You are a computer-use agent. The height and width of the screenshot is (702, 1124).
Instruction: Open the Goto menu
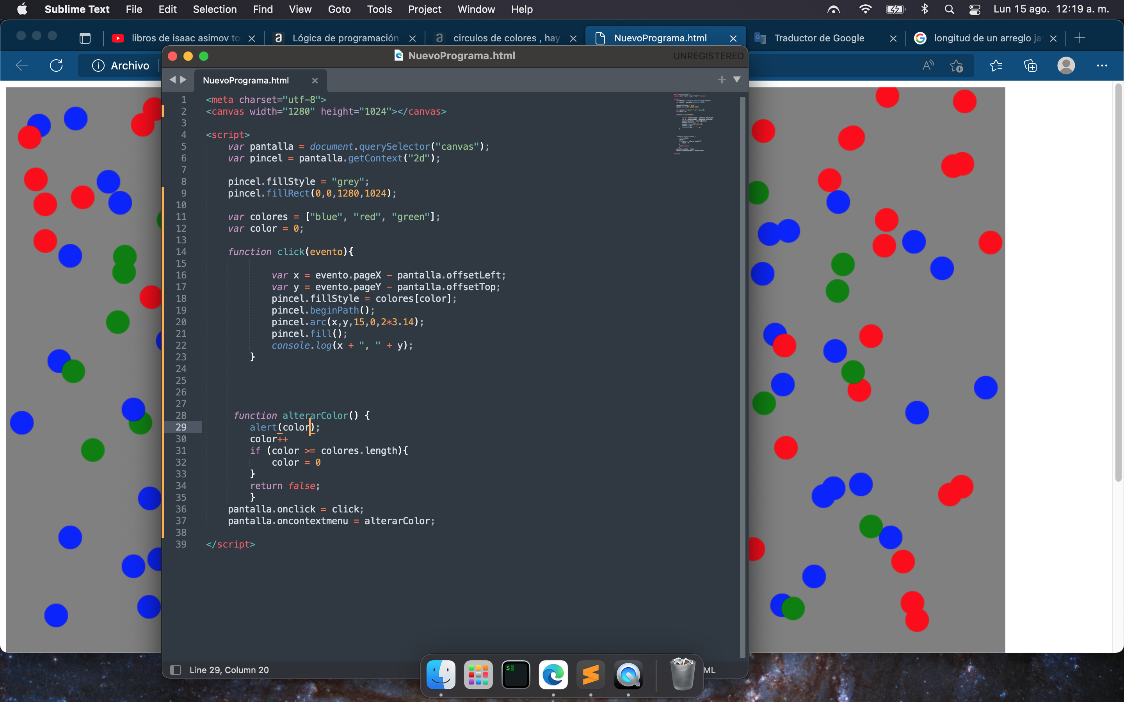(x=339, y=9)
